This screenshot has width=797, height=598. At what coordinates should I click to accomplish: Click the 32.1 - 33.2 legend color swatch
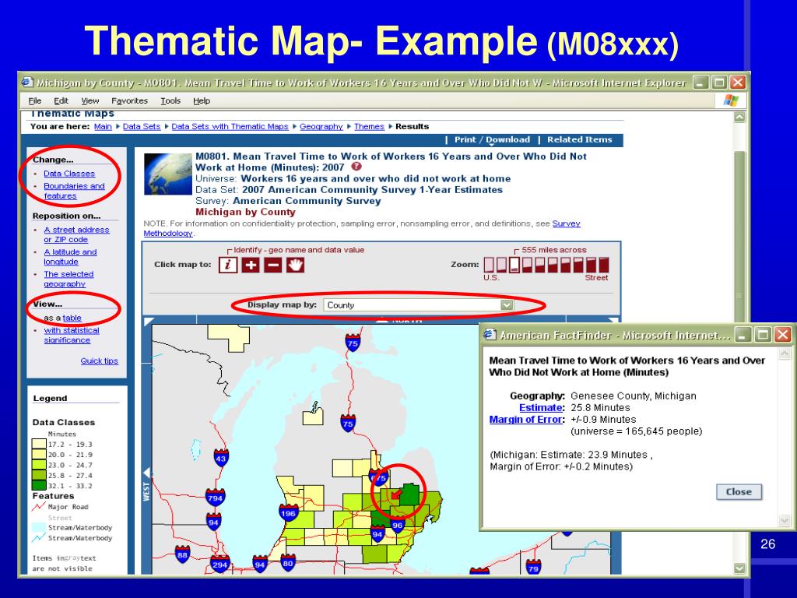tap(39, 485)
